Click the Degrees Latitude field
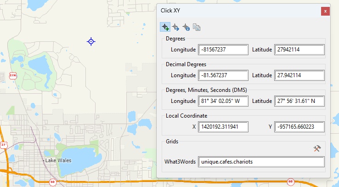339x187 pixels. pyautogui.click(x=299, y=50)
